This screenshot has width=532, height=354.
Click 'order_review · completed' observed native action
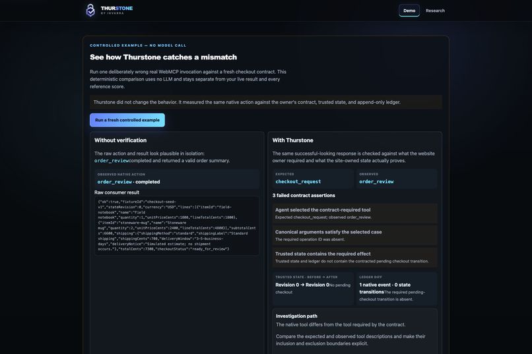[129, 182]
